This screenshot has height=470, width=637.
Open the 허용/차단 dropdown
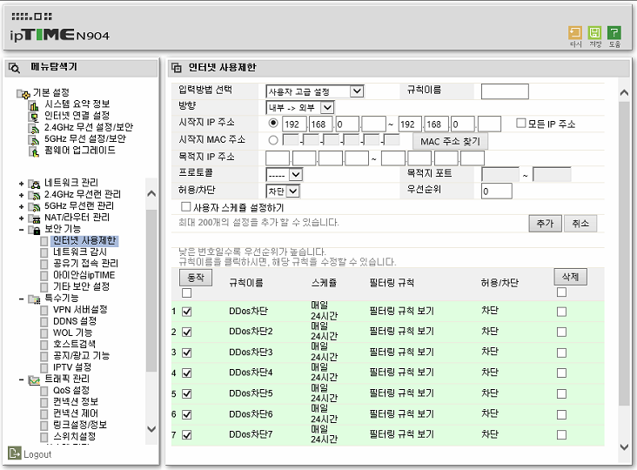283,191
